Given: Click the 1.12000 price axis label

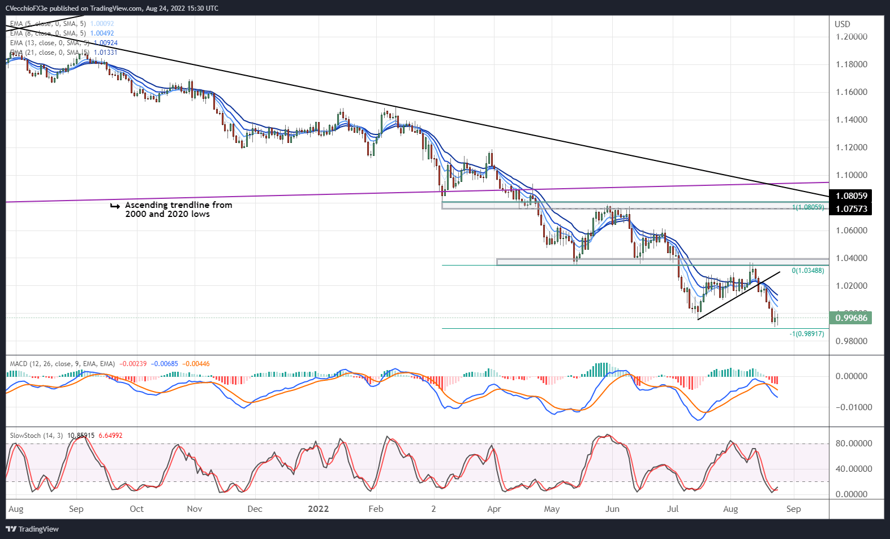Looking at the screenshot, I should click(x=852, y=147).
